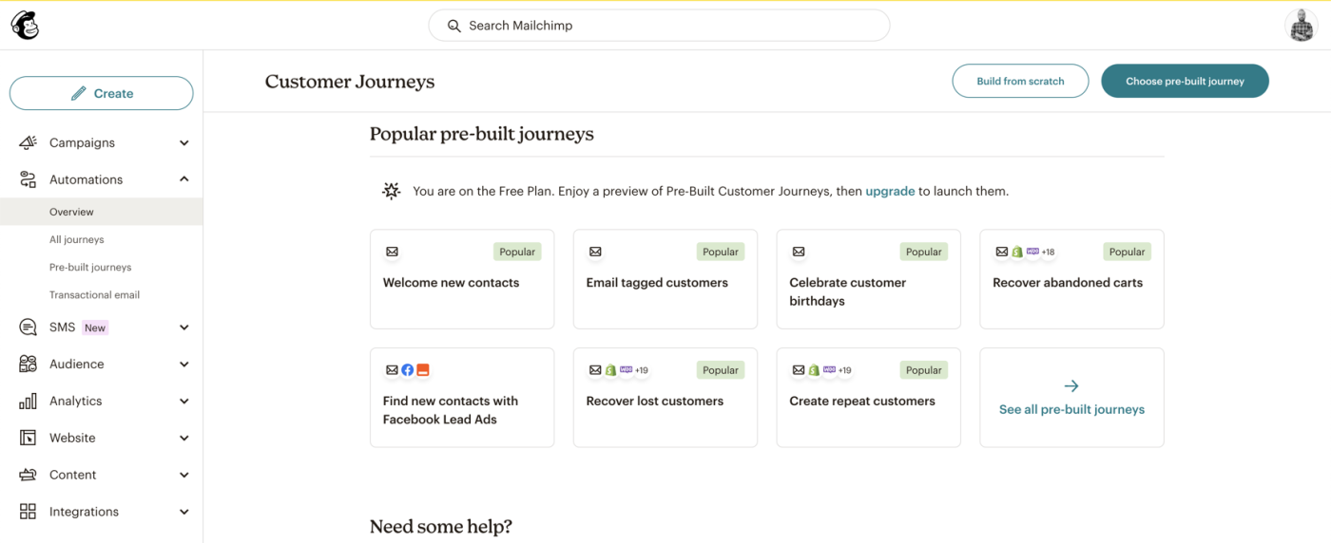Click the Build from scratch button
Screen dimensions: 1331x543
click(x=1020, y=82)
